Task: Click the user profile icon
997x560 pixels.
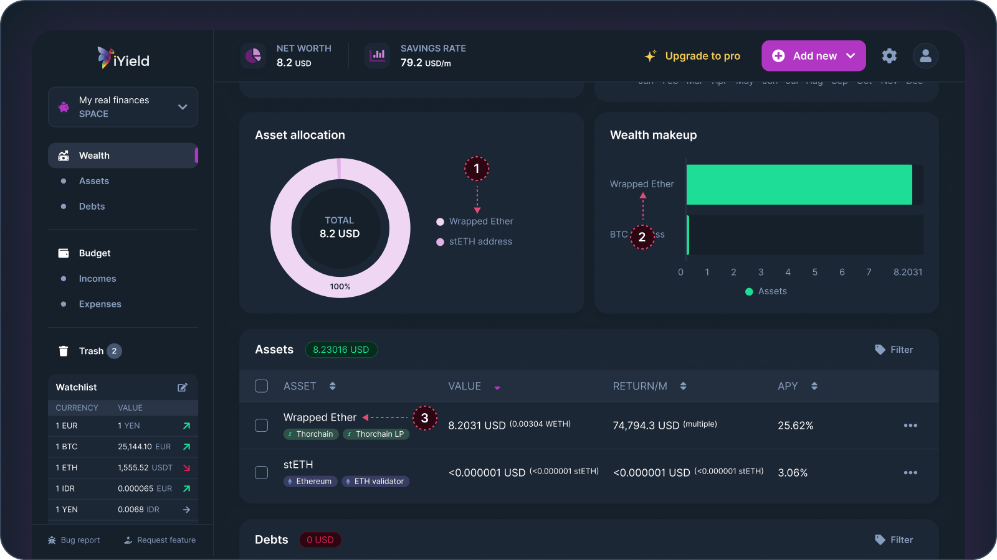Action: [x=925, y=55]
